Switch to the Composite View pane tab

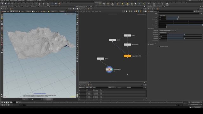26,7
